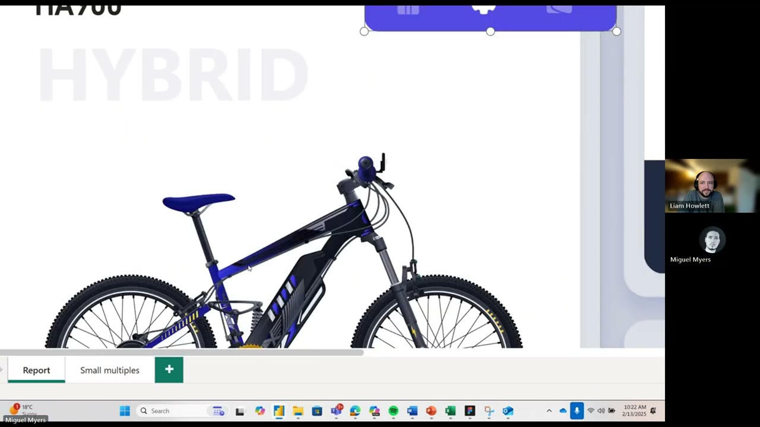Toggle the microphone tray indicator
The height and width of the screenshot is (427, 760).
(577, 410)
